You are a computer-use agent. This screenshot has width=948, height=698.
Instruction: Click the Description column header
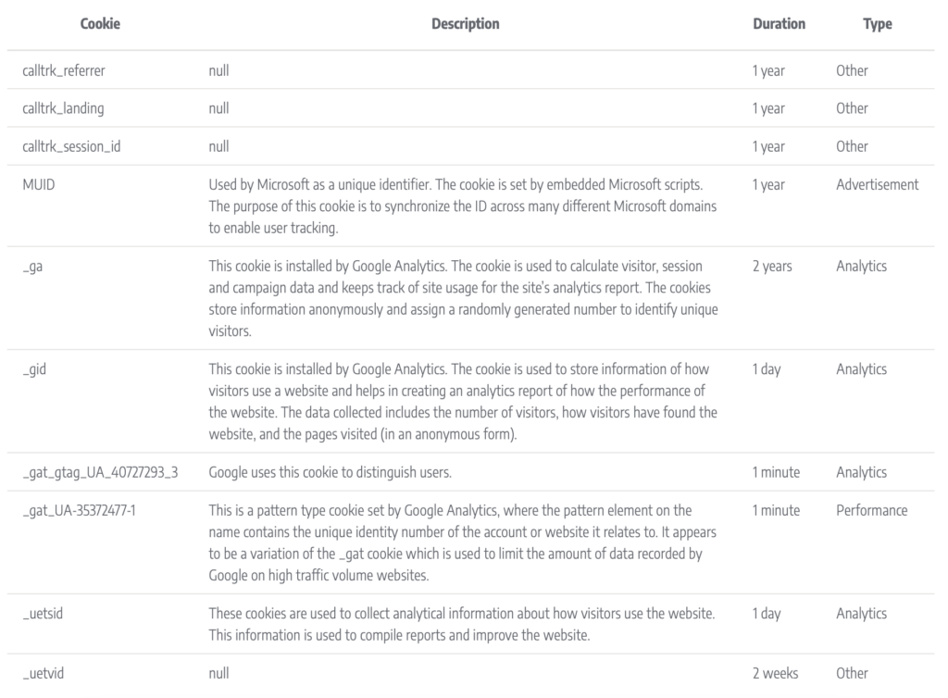[x=466, y=24]
